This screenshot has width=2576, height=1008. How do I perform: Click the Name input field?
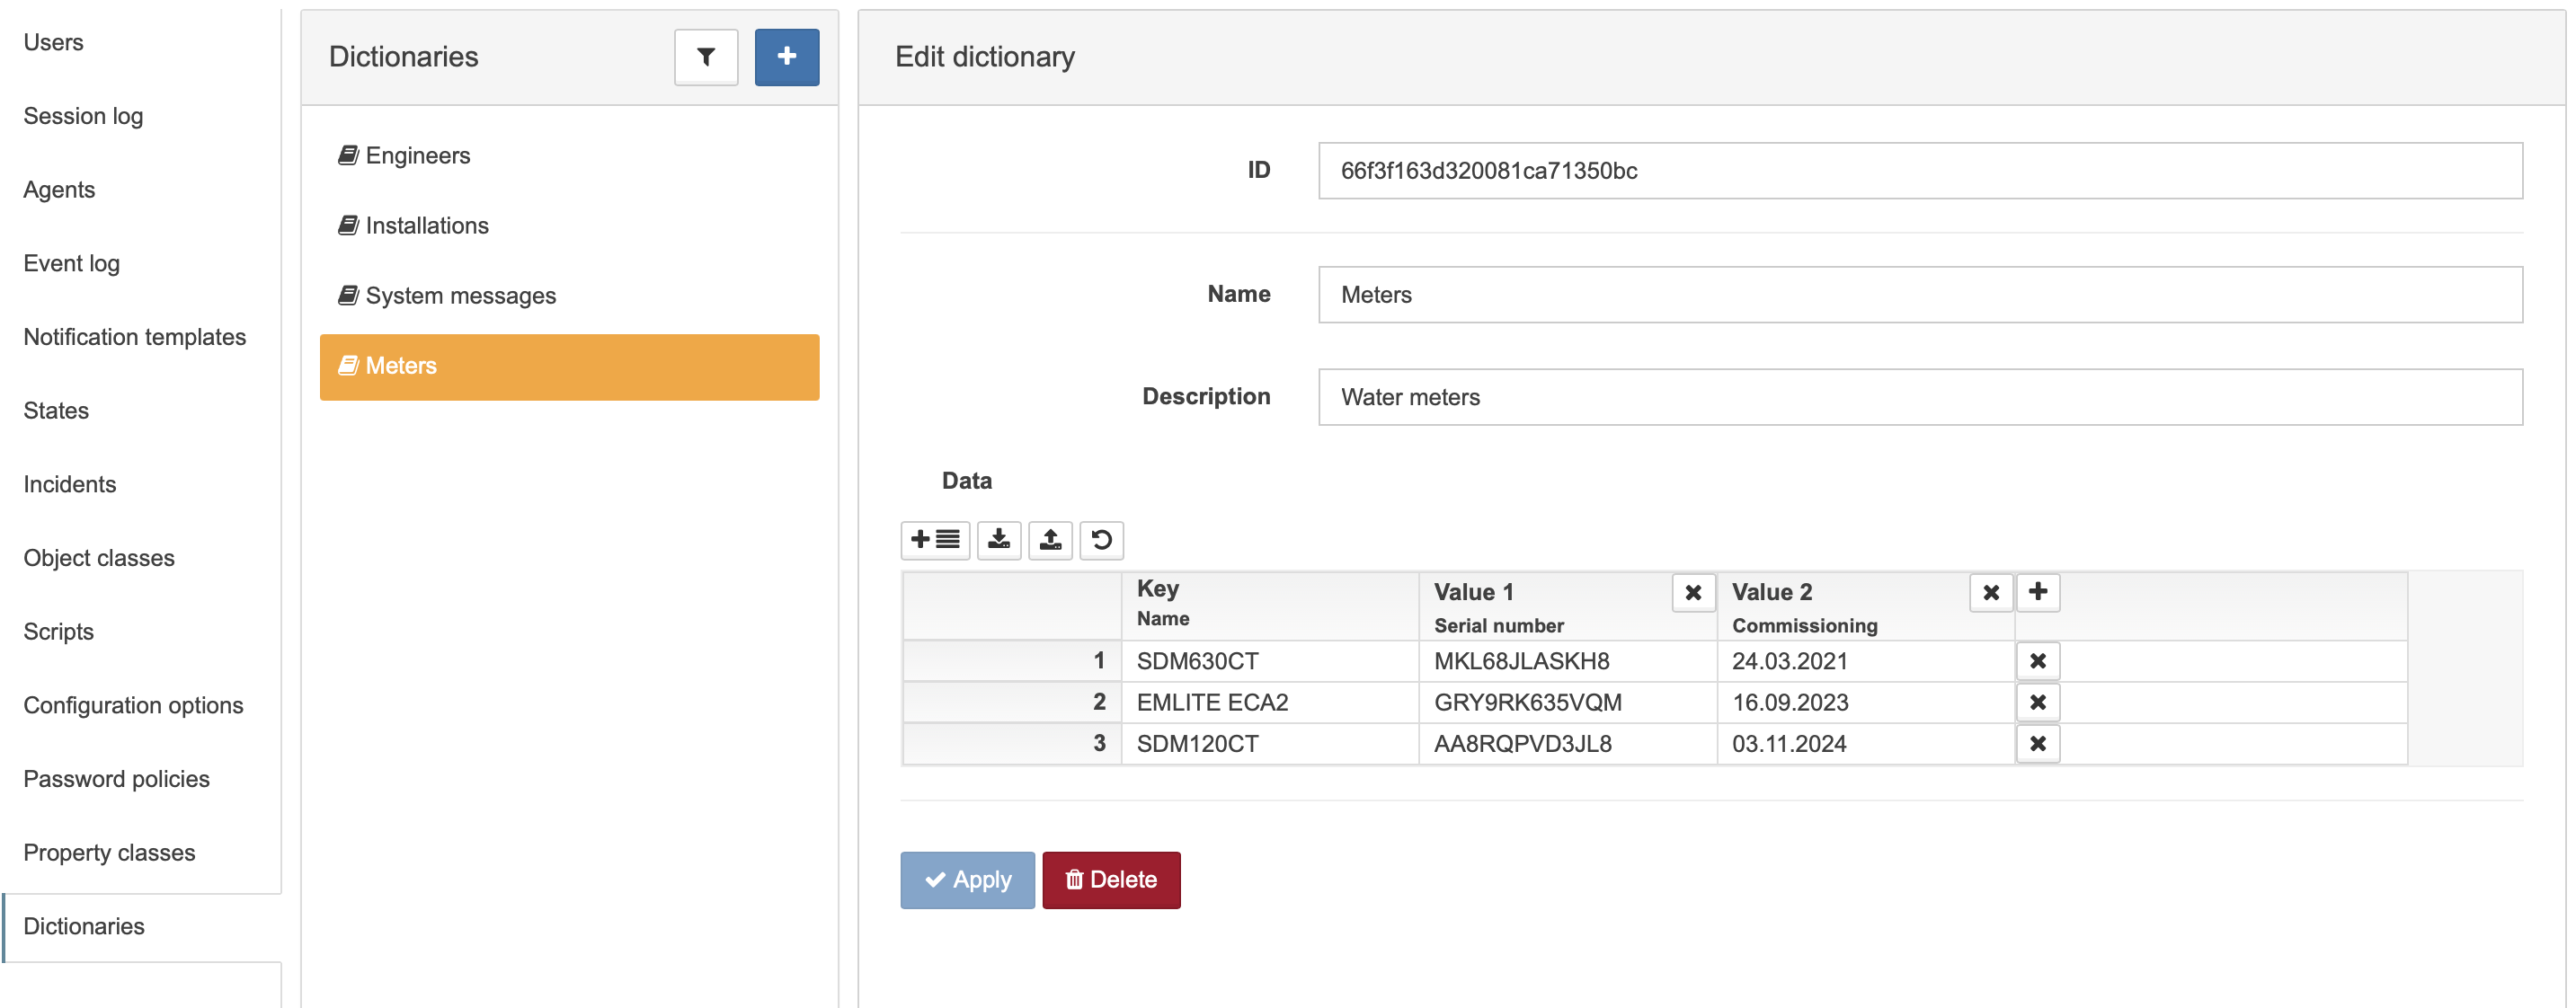click(1920, 295)
